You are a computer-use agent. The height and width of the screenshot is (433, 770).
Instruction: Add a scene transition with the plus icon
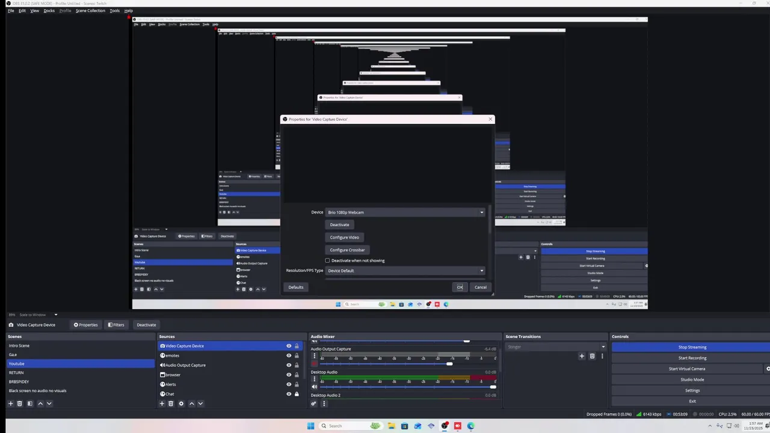pos(582,356)
